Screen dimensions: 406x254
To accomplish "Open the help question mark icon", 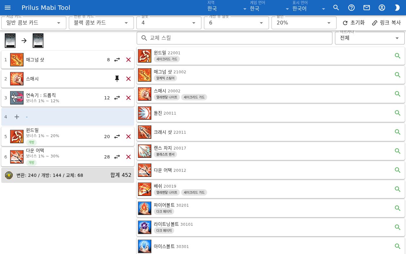I will coord(351,8).
